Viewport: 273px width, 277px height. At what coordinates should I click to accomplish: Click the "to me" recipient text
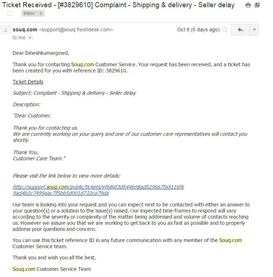(x=19, y=37)
